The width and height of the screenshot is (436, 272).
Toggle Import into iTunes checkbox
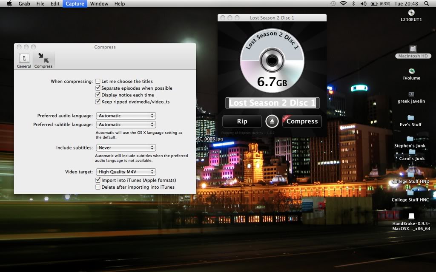(98, 180)
